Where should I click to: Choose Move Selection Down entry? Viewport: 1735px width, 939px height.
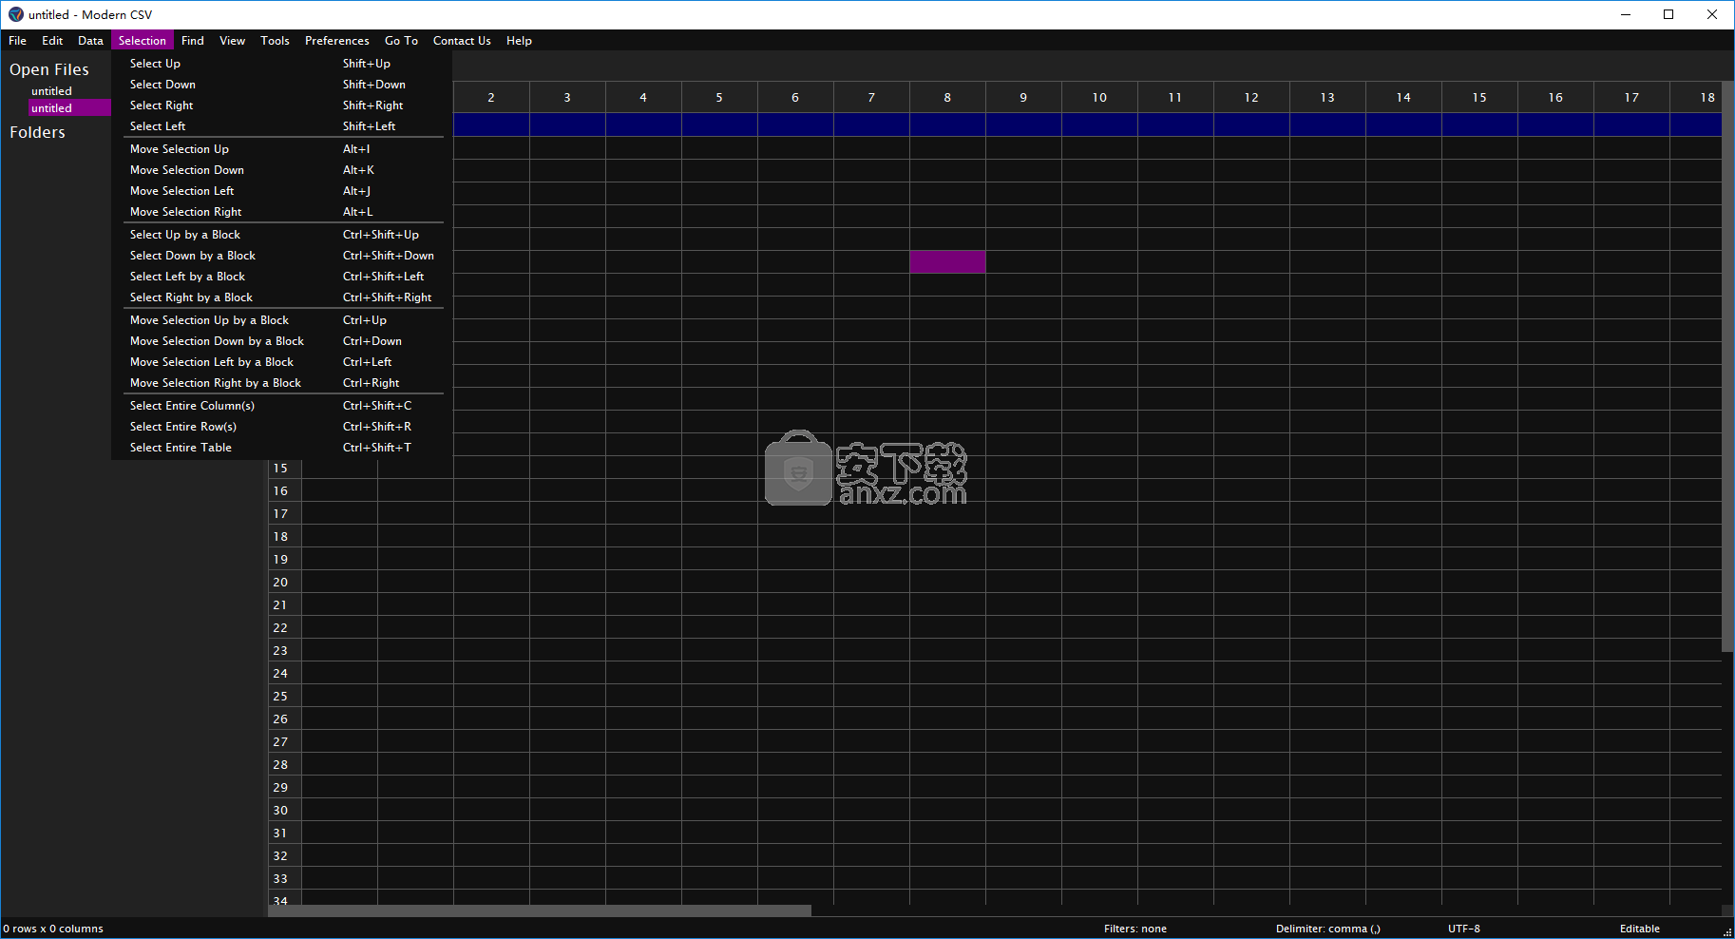coord(283,170)
